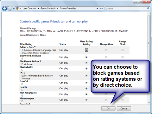Viewport: 152px width, 114px height.
Task: Click the Baldur's Gate game title
Action: coord(28,47)
